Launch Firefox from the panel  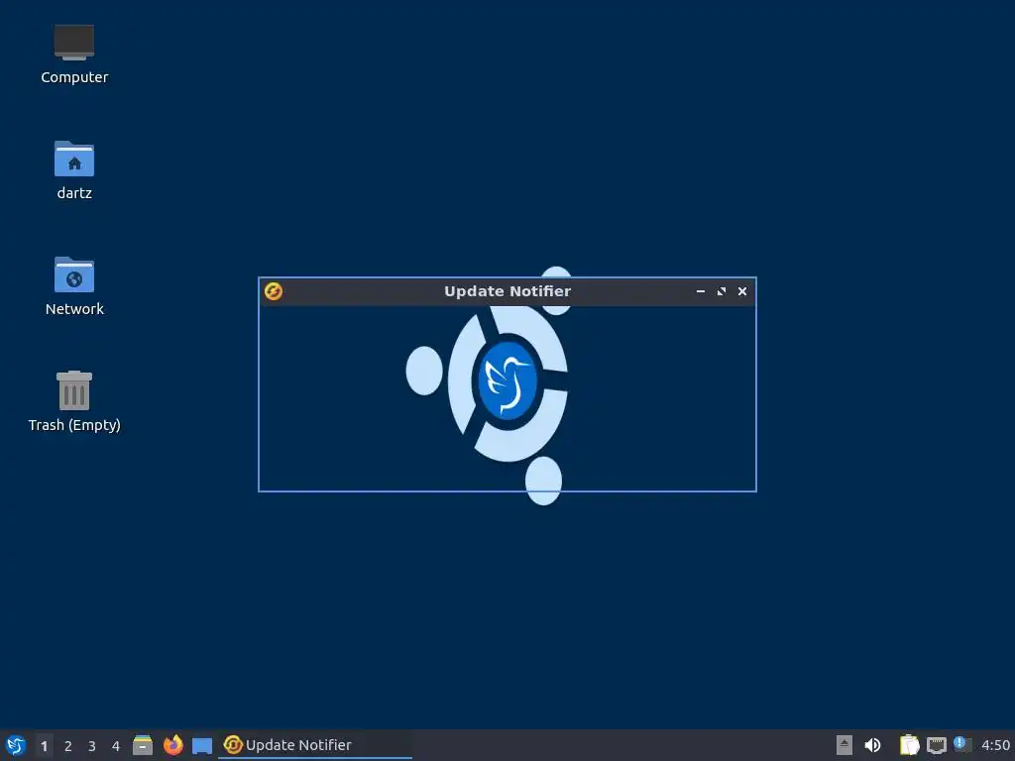(172, 745)
